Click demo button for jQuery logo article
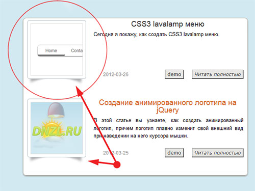255x191 pixels. click(174, 153)
